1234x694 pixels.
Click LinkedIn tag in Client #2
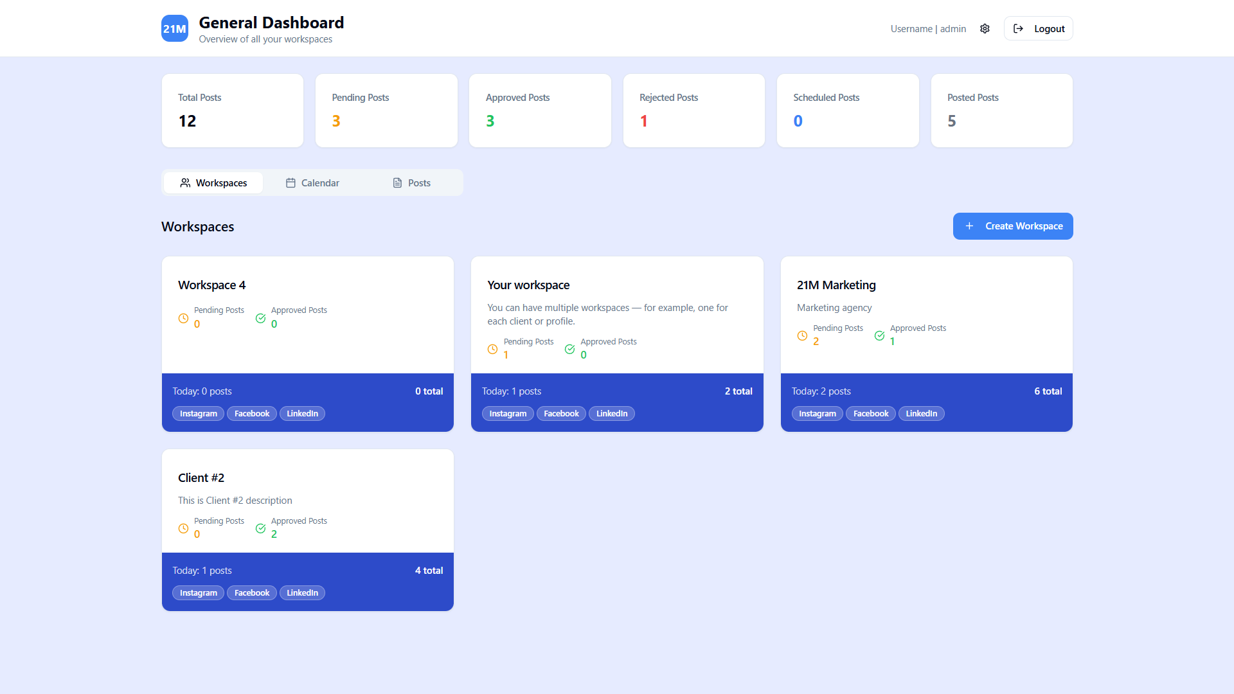coord(302,592)
